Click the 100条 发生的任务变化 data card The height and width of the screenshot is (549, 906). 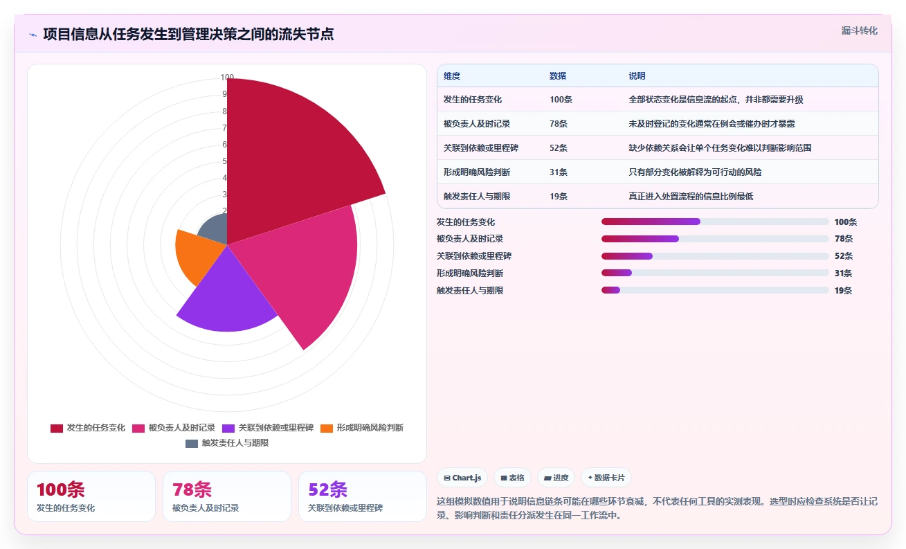[91, 496]
